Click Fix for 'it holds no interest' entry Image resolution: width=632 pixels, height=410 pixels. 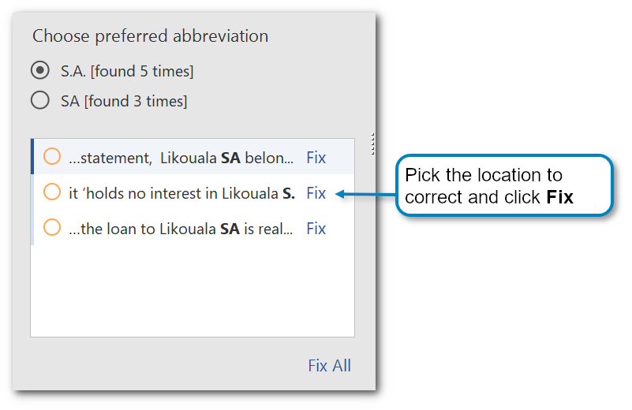316,193
